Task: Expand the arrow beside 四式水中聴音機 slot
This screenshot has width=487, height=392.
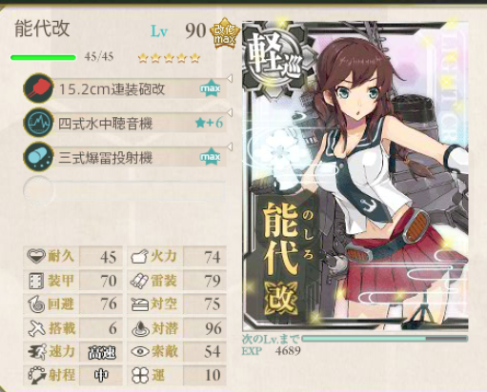Action: pos(230,112)
